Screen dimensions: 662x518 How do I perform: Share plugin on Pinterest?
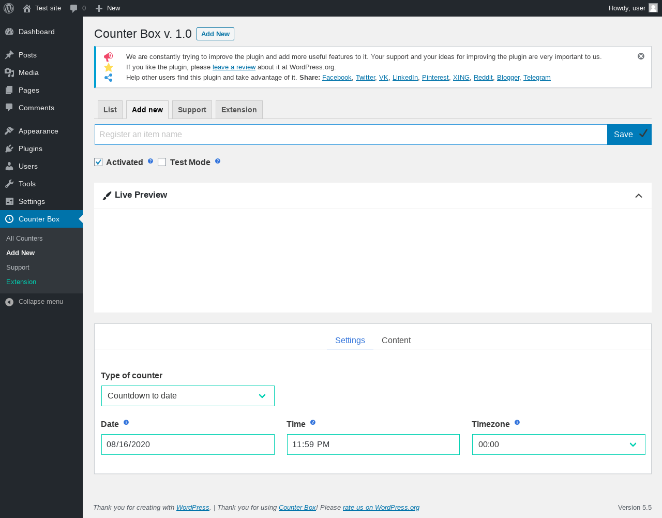[435, 78]
